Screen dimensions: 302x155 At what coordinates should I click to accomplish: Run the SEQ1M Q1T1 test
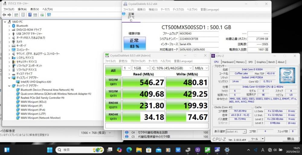tap(113, 94)
